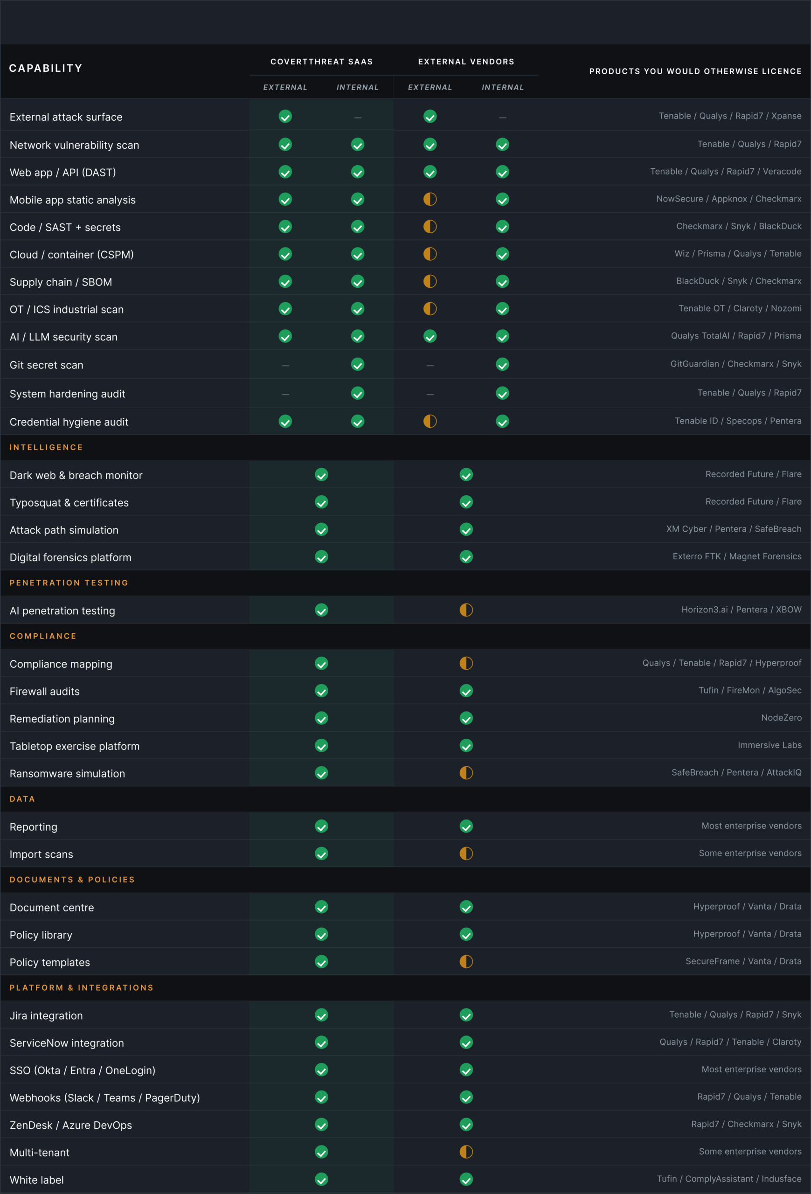Click the partial icon for Ransomware simulation
The width and height of the screenshot is (811, 1194).
(466, 773)
